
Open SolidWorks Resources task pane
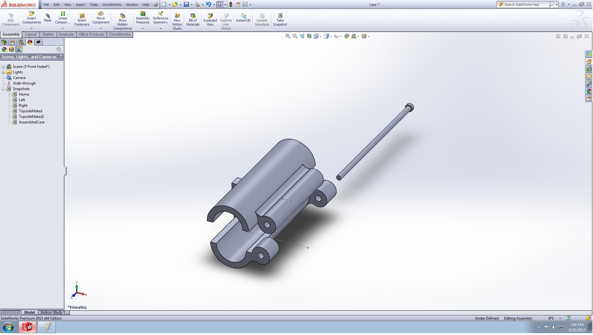coord(589,62)
